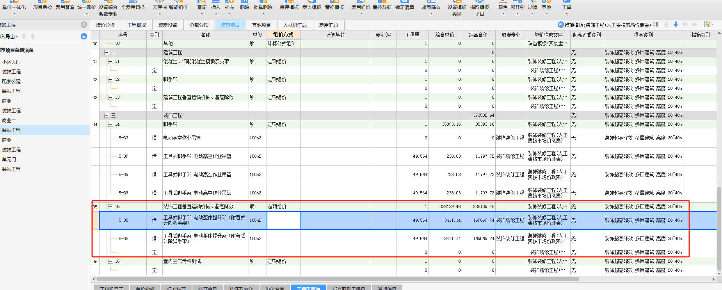The width and height of the screenshot is (722, 290).
Task: Select 商业三 in project tree
Action: tap(9, 140)
